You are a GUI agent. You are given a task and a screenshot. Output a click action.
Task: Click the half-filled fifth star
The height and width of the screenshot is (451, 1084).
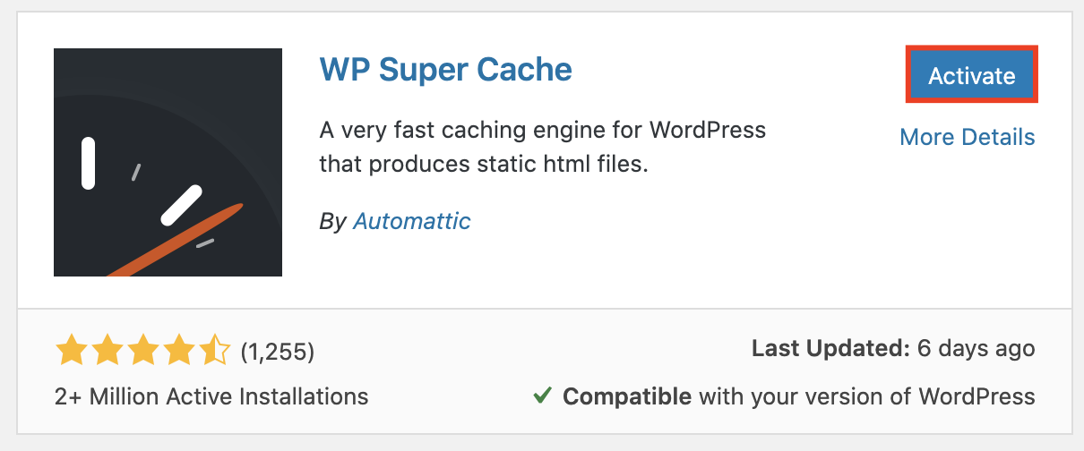(215, 352)
